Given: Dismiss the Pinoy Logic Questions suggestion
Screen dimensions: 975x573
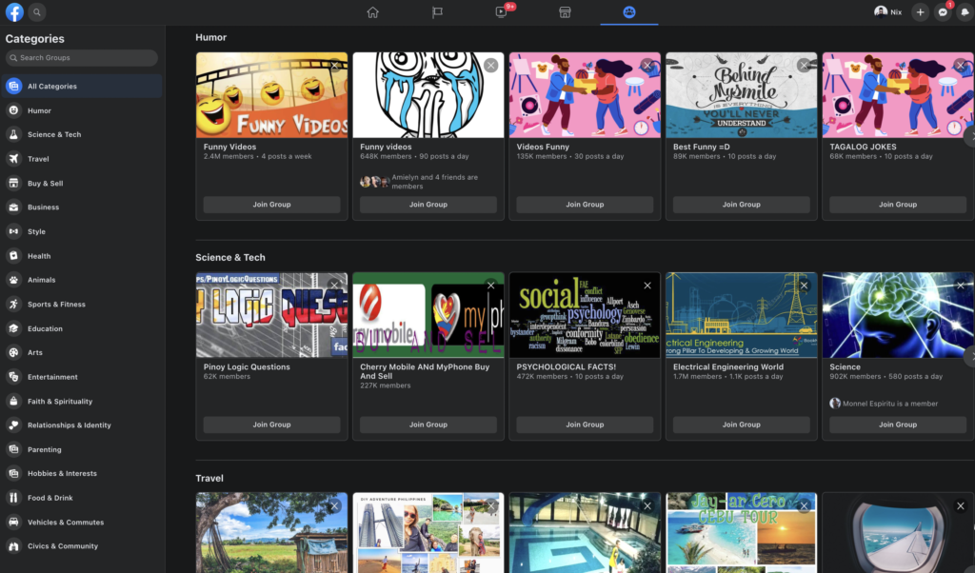Looking at the screenshot, I should [x=334, y=286].
